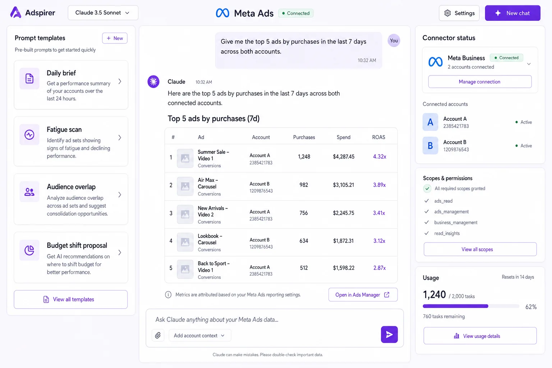The width and height of the screenshot is (552, 368).
Task: Click the usage progress bar
Action: 471,306
